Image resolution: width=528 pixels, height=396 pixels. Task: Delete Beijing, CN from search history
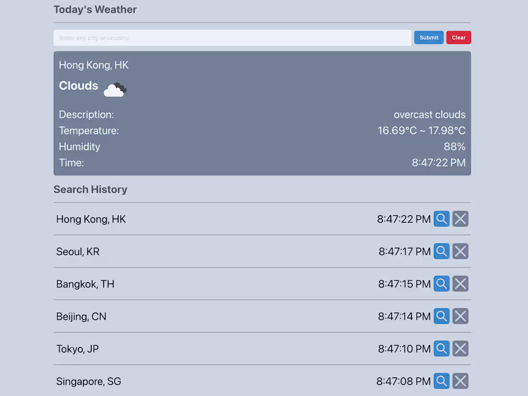(x=460, y=316)
